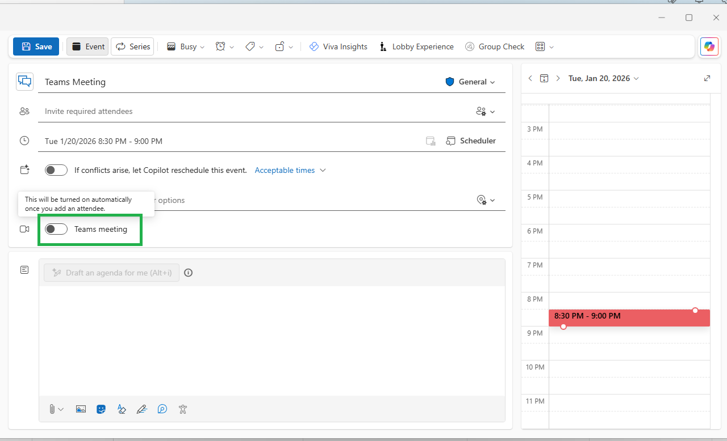
Task: Switch to Series recurrence
Action: tap(132, 46)
